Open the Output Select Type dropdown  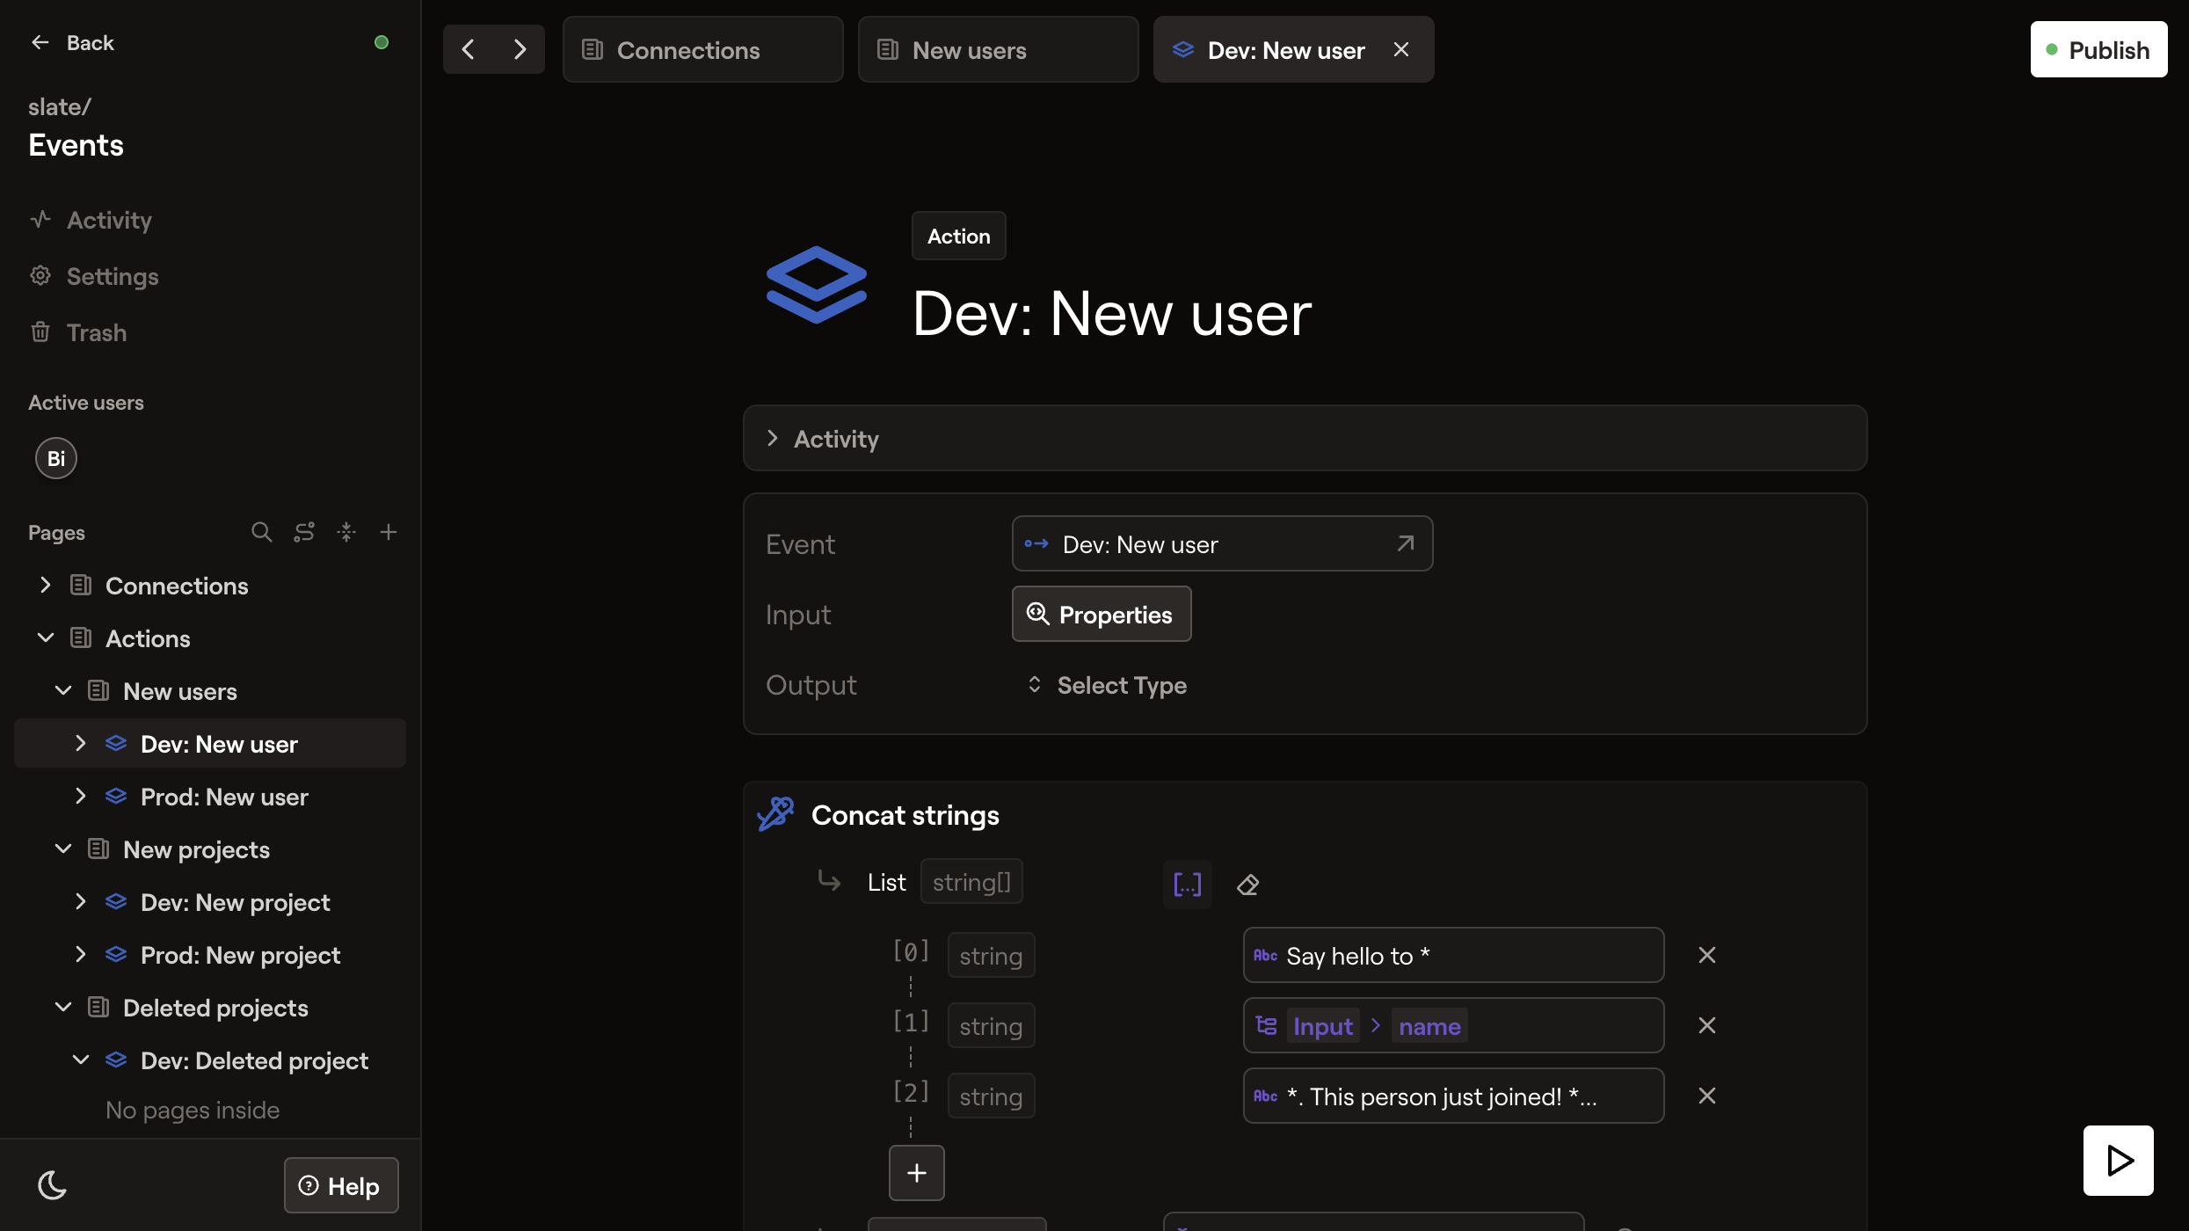tap(1108, 684)
